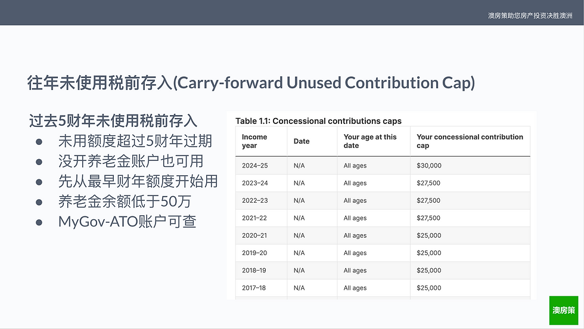
Task: Select the 2020–21 income year cell
Action: [254, 235]
